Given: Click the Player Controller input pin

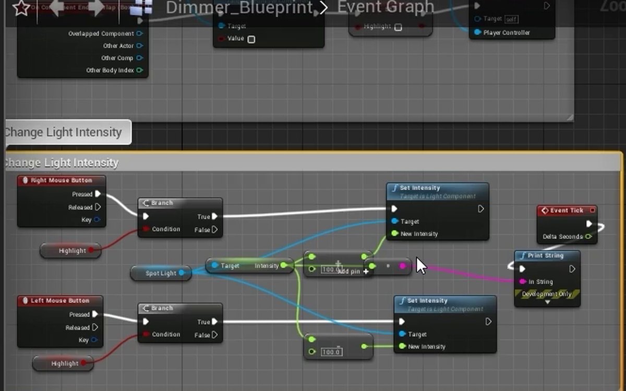Looking at the screenshot, I should (478, 32).
